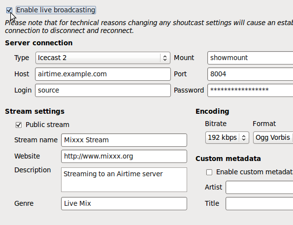This screenshot has height=225, width=293.
Task: Click the Description text box
Action: pos(124,180)
